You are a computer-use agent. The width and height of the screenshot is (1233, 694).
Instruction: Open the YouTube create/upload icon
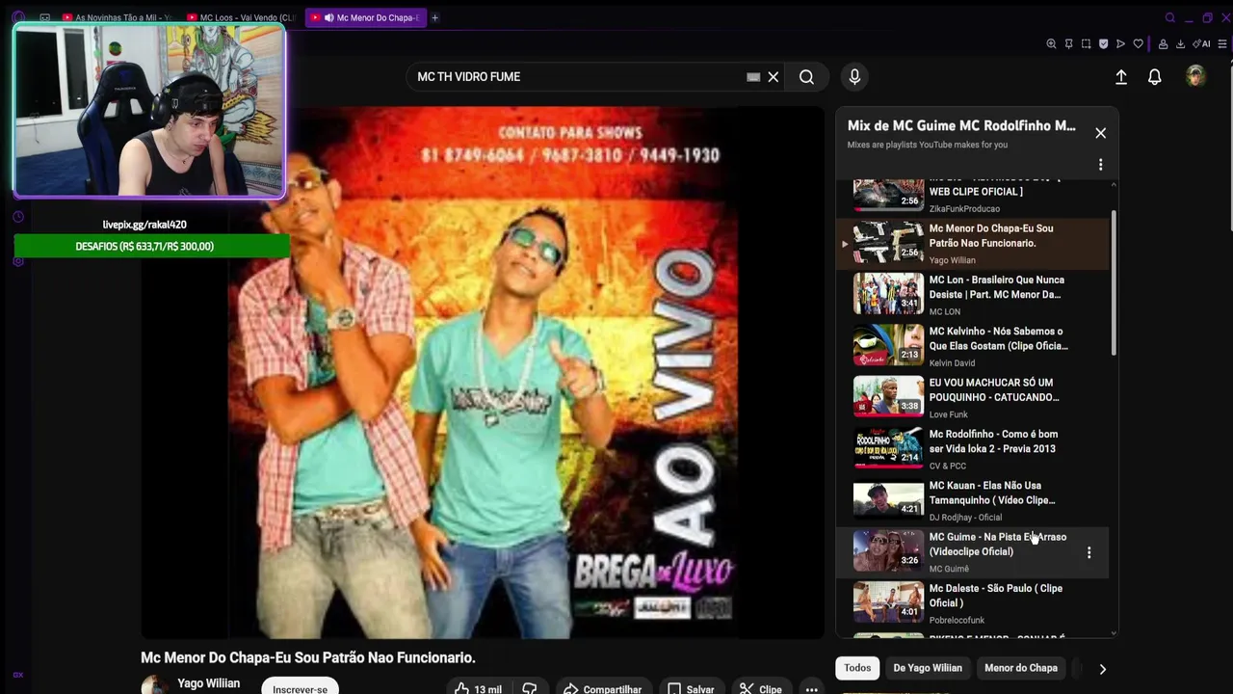point(1121,77)
